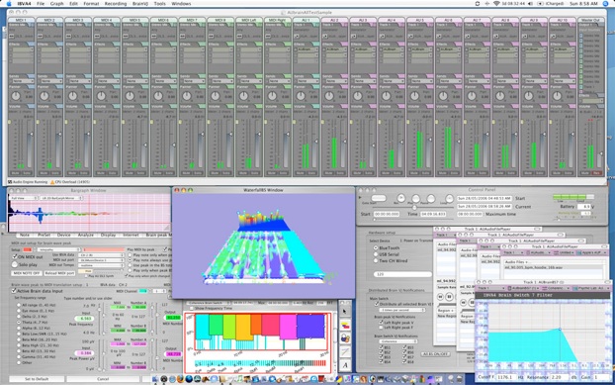Open the BrainVJ menu
This screenshot has width=615, height=385.
point(140,4)
